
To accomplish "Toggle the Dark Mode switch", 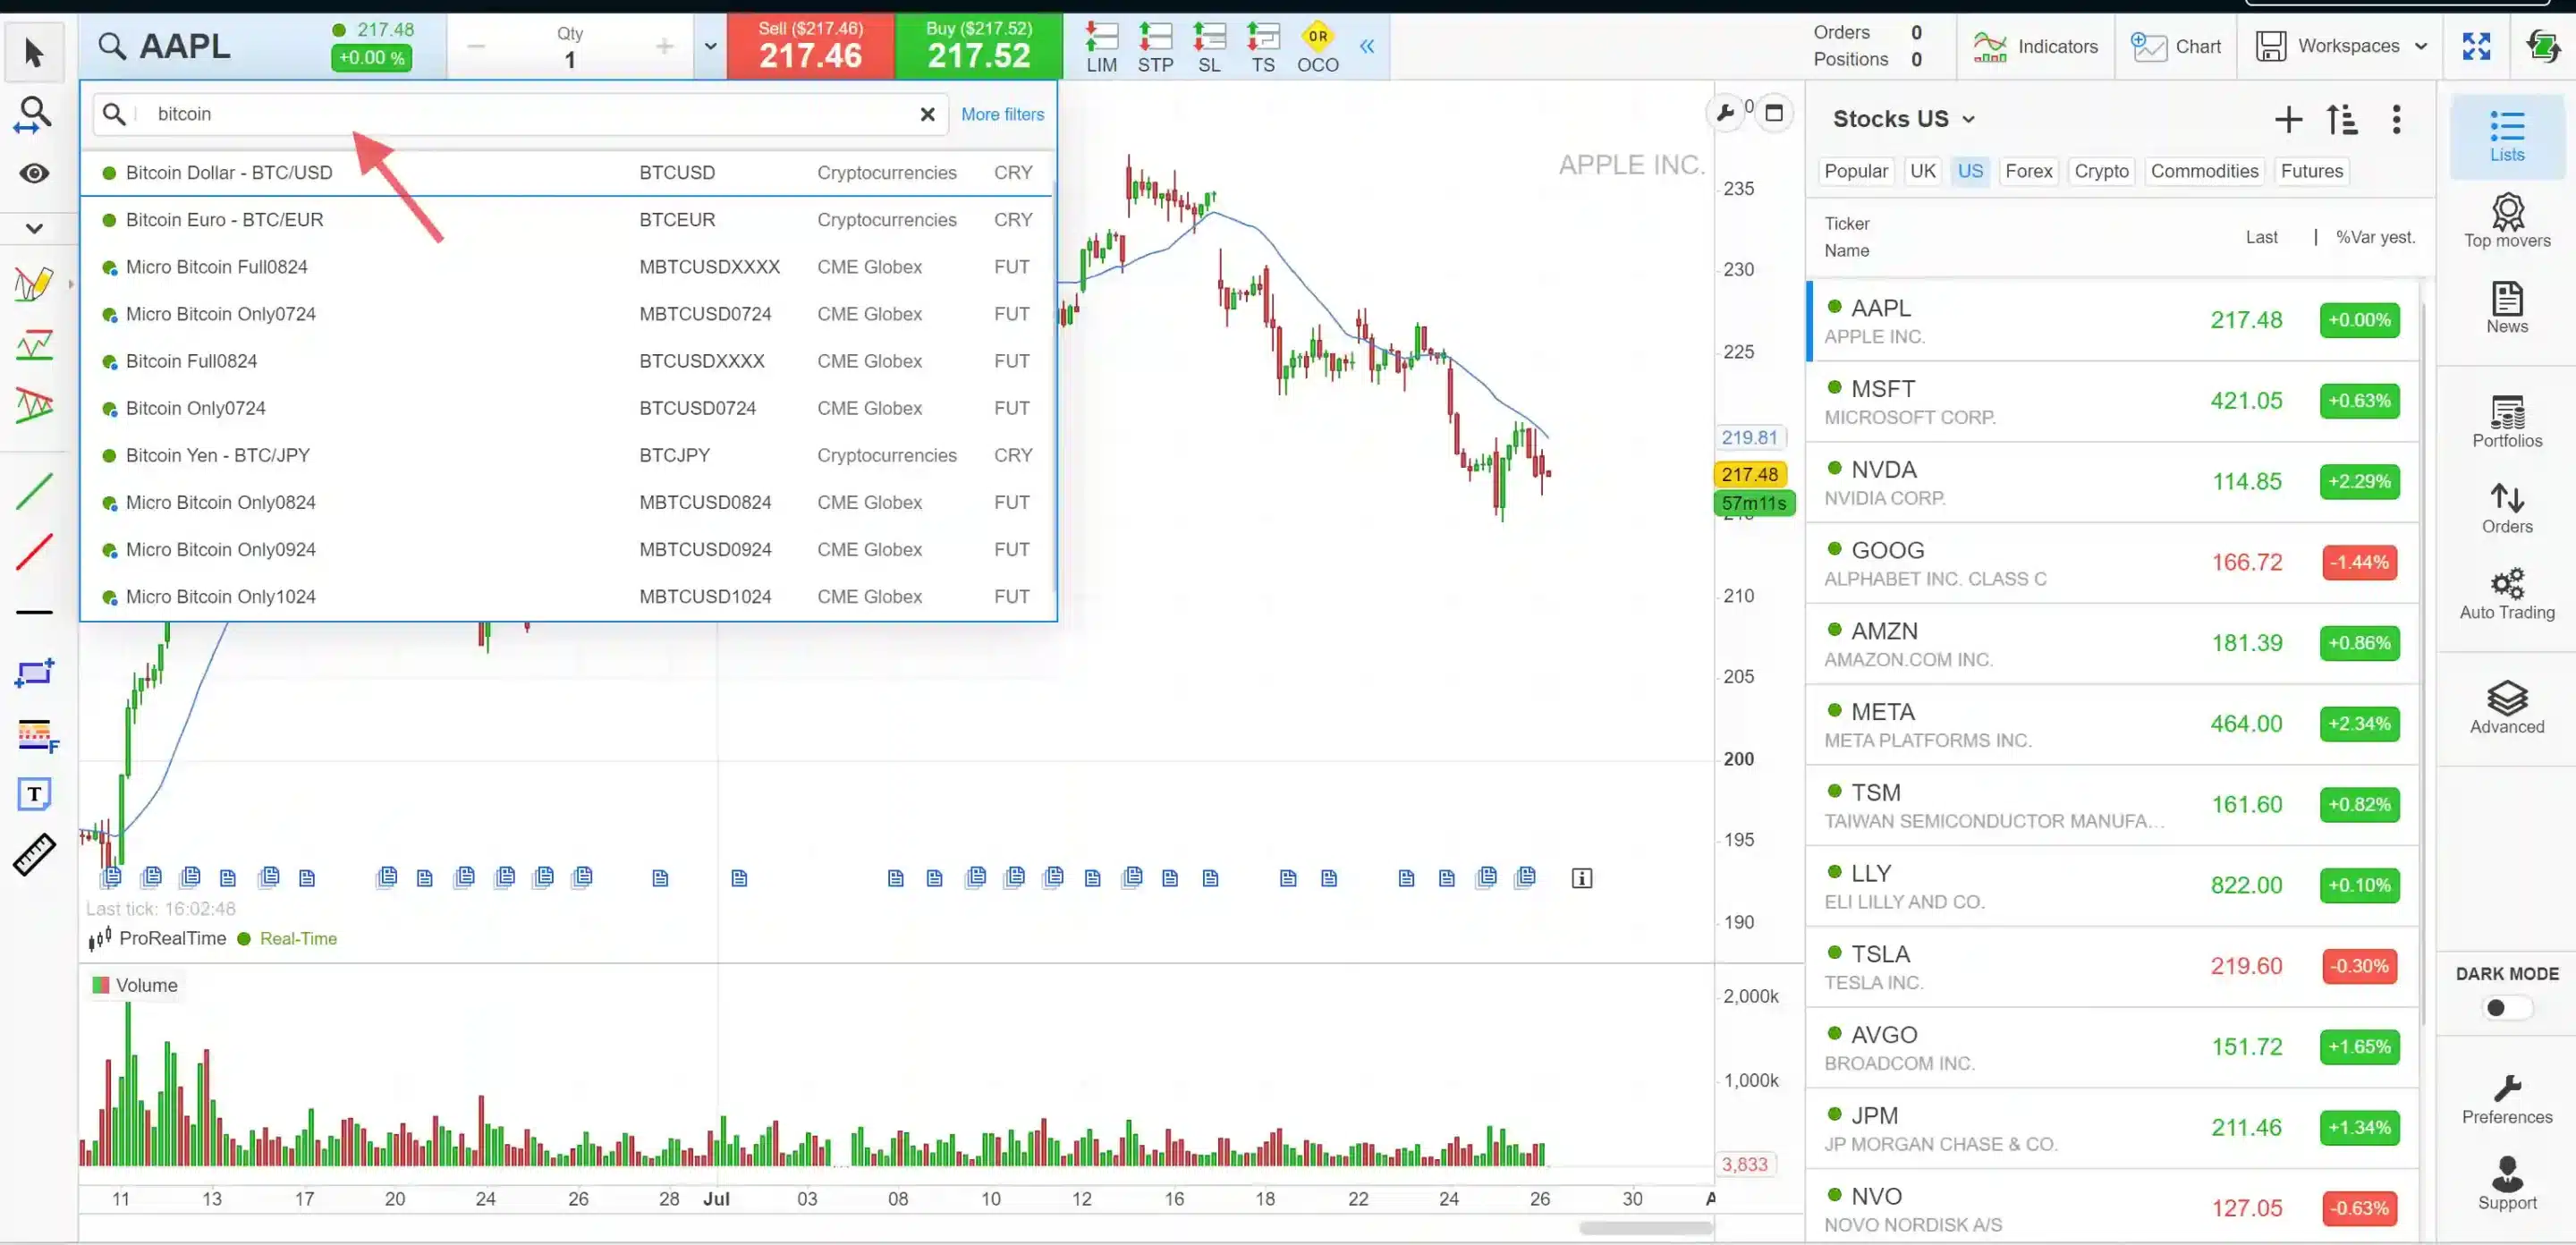I will tap(2506, 1007).
